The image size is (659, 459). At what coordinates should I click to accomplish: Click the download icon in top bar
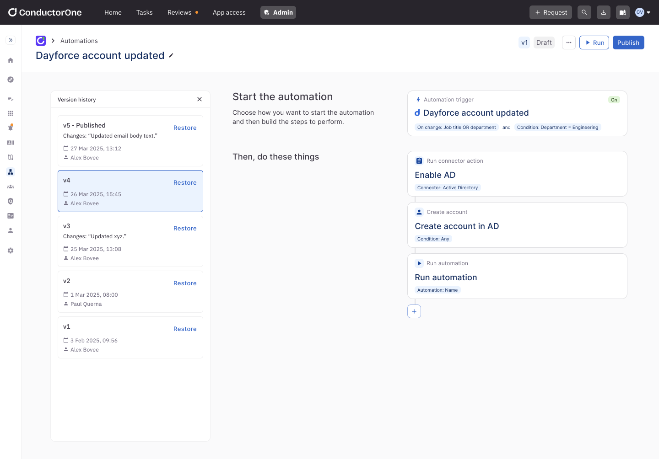604,12
